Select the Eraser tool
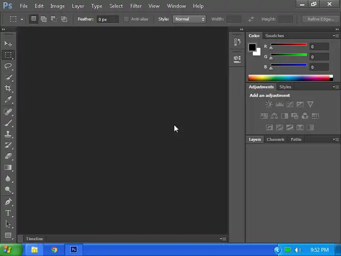The width and height of the screenshot is (341, 256). (x=8, y=156)
